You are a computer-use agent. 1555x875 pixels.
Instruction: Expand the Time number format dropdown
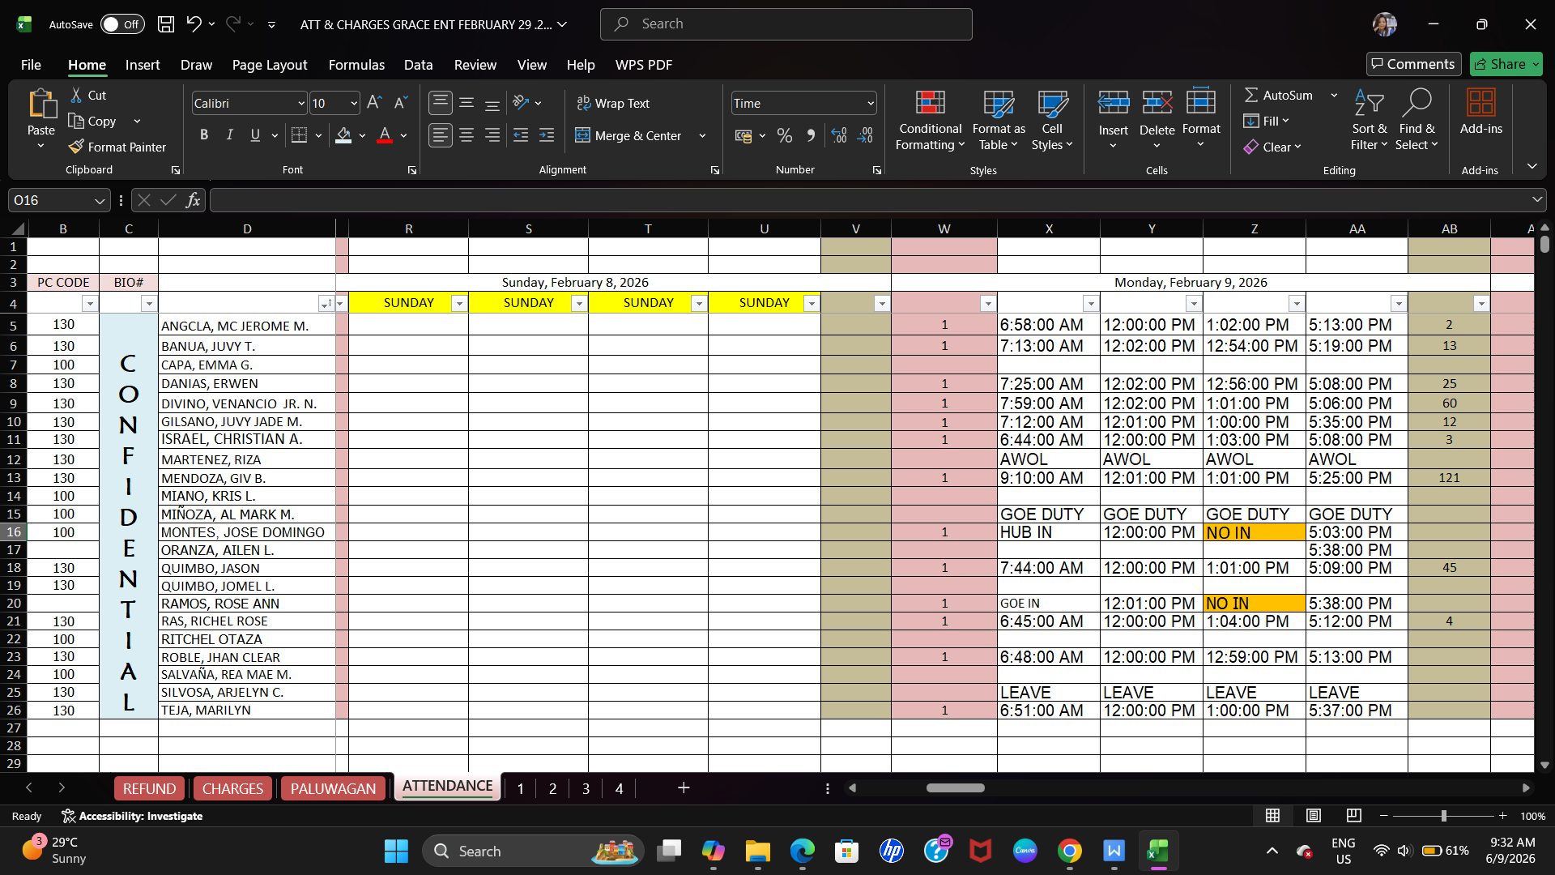(x=871, y=104)
